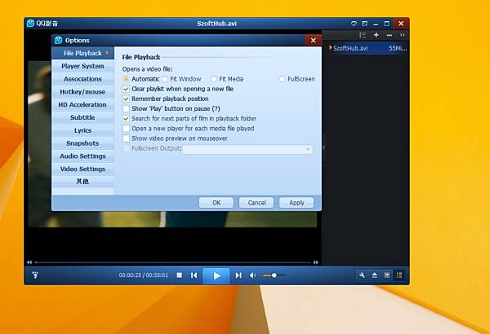Click the volume slider knob
The width and height of the screenshot is (490, 334).
pos(274,275)
